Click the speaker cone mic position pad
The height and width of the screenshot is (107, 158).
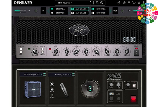tap(90, 89)
